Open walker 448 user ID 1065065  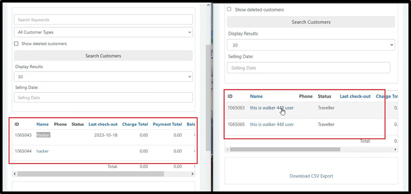[x=272, y=125]
